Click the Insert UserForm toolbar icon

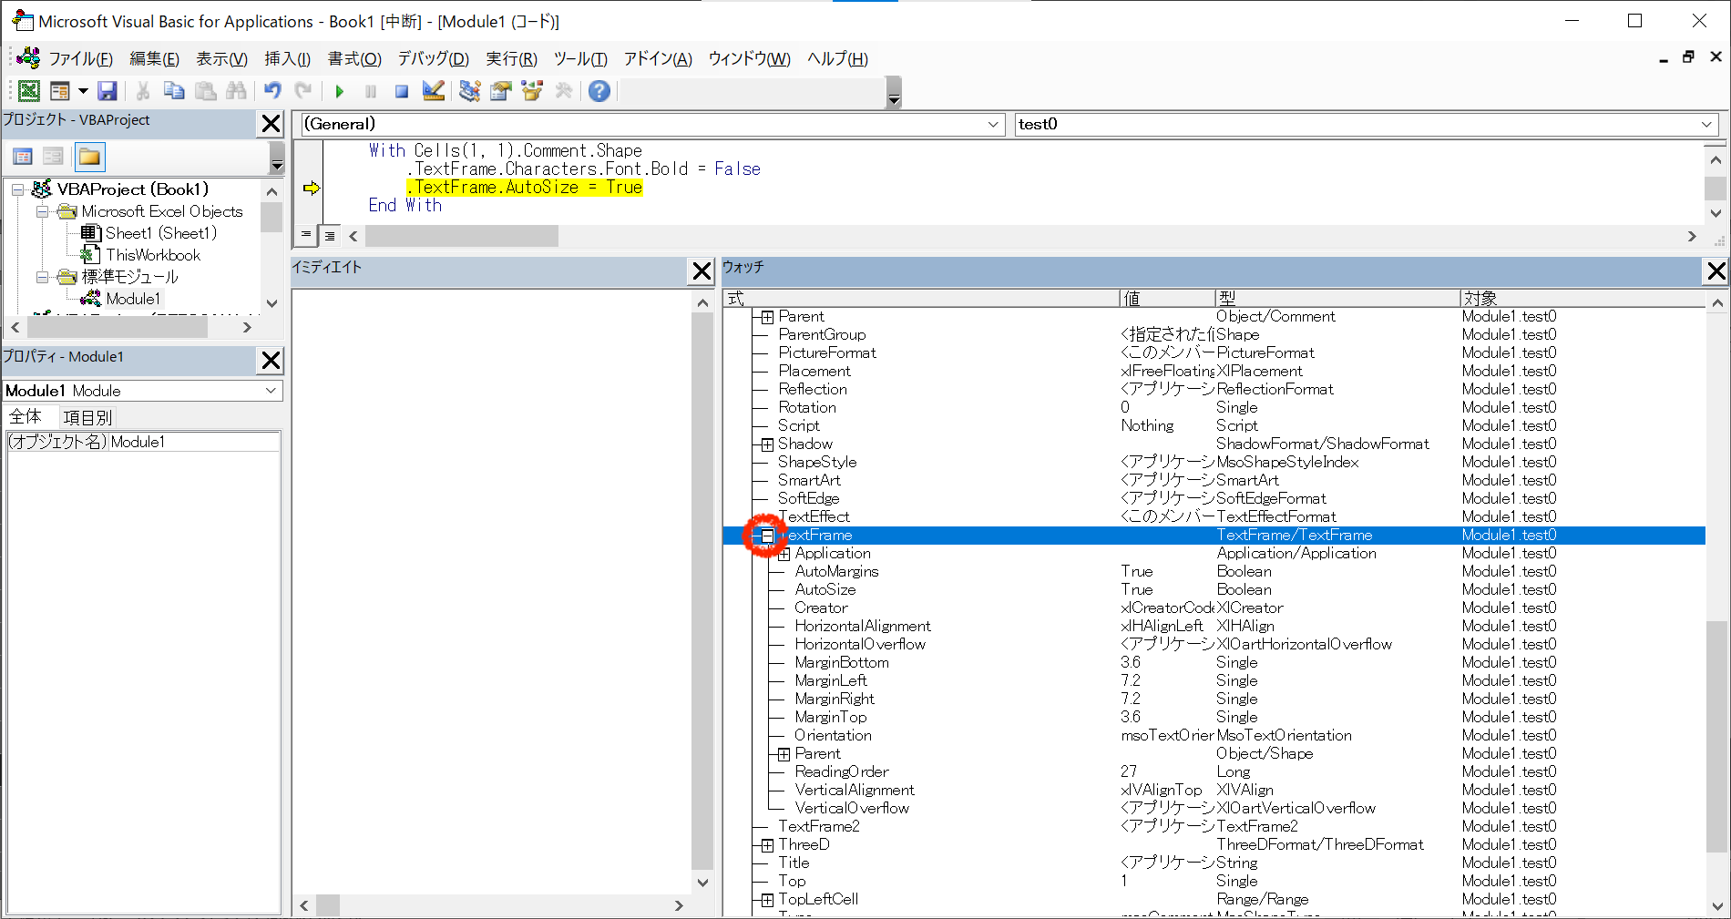pos(60,90)
